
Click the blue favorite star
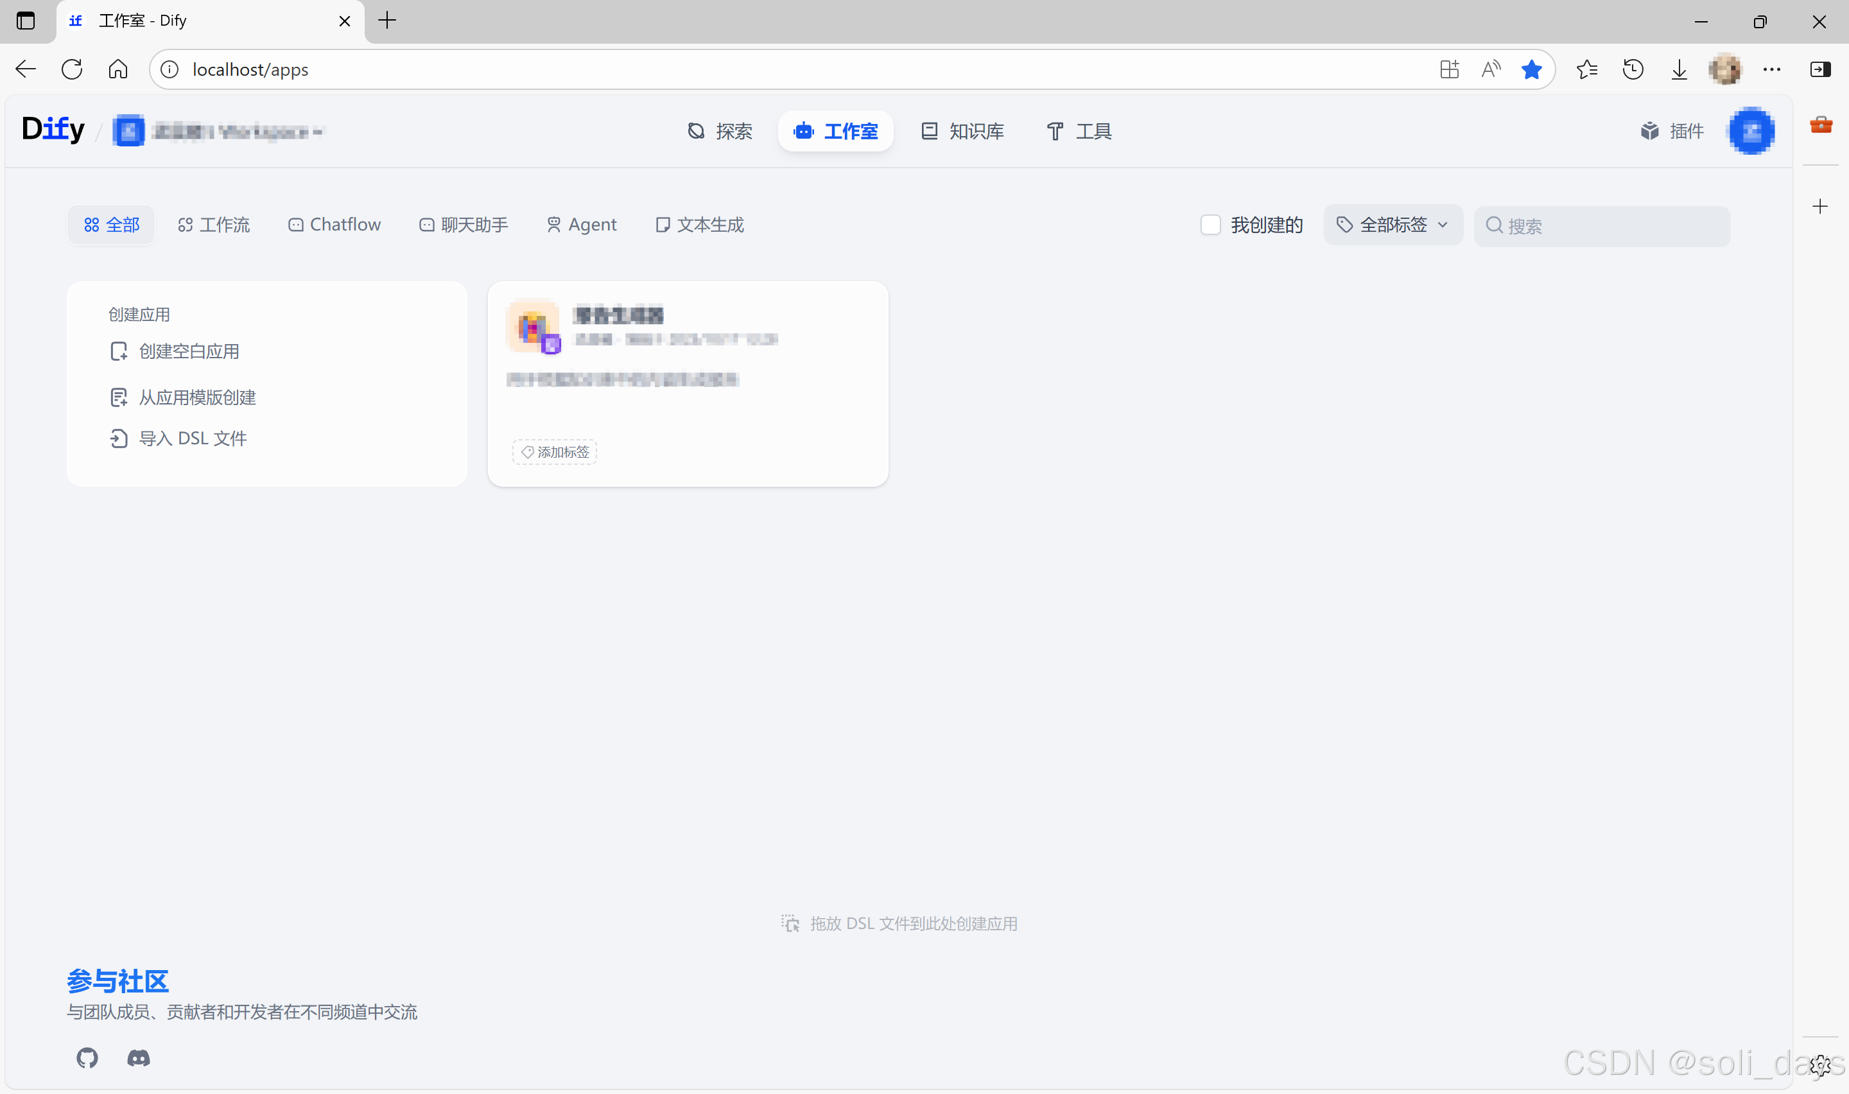point(1531,69)
